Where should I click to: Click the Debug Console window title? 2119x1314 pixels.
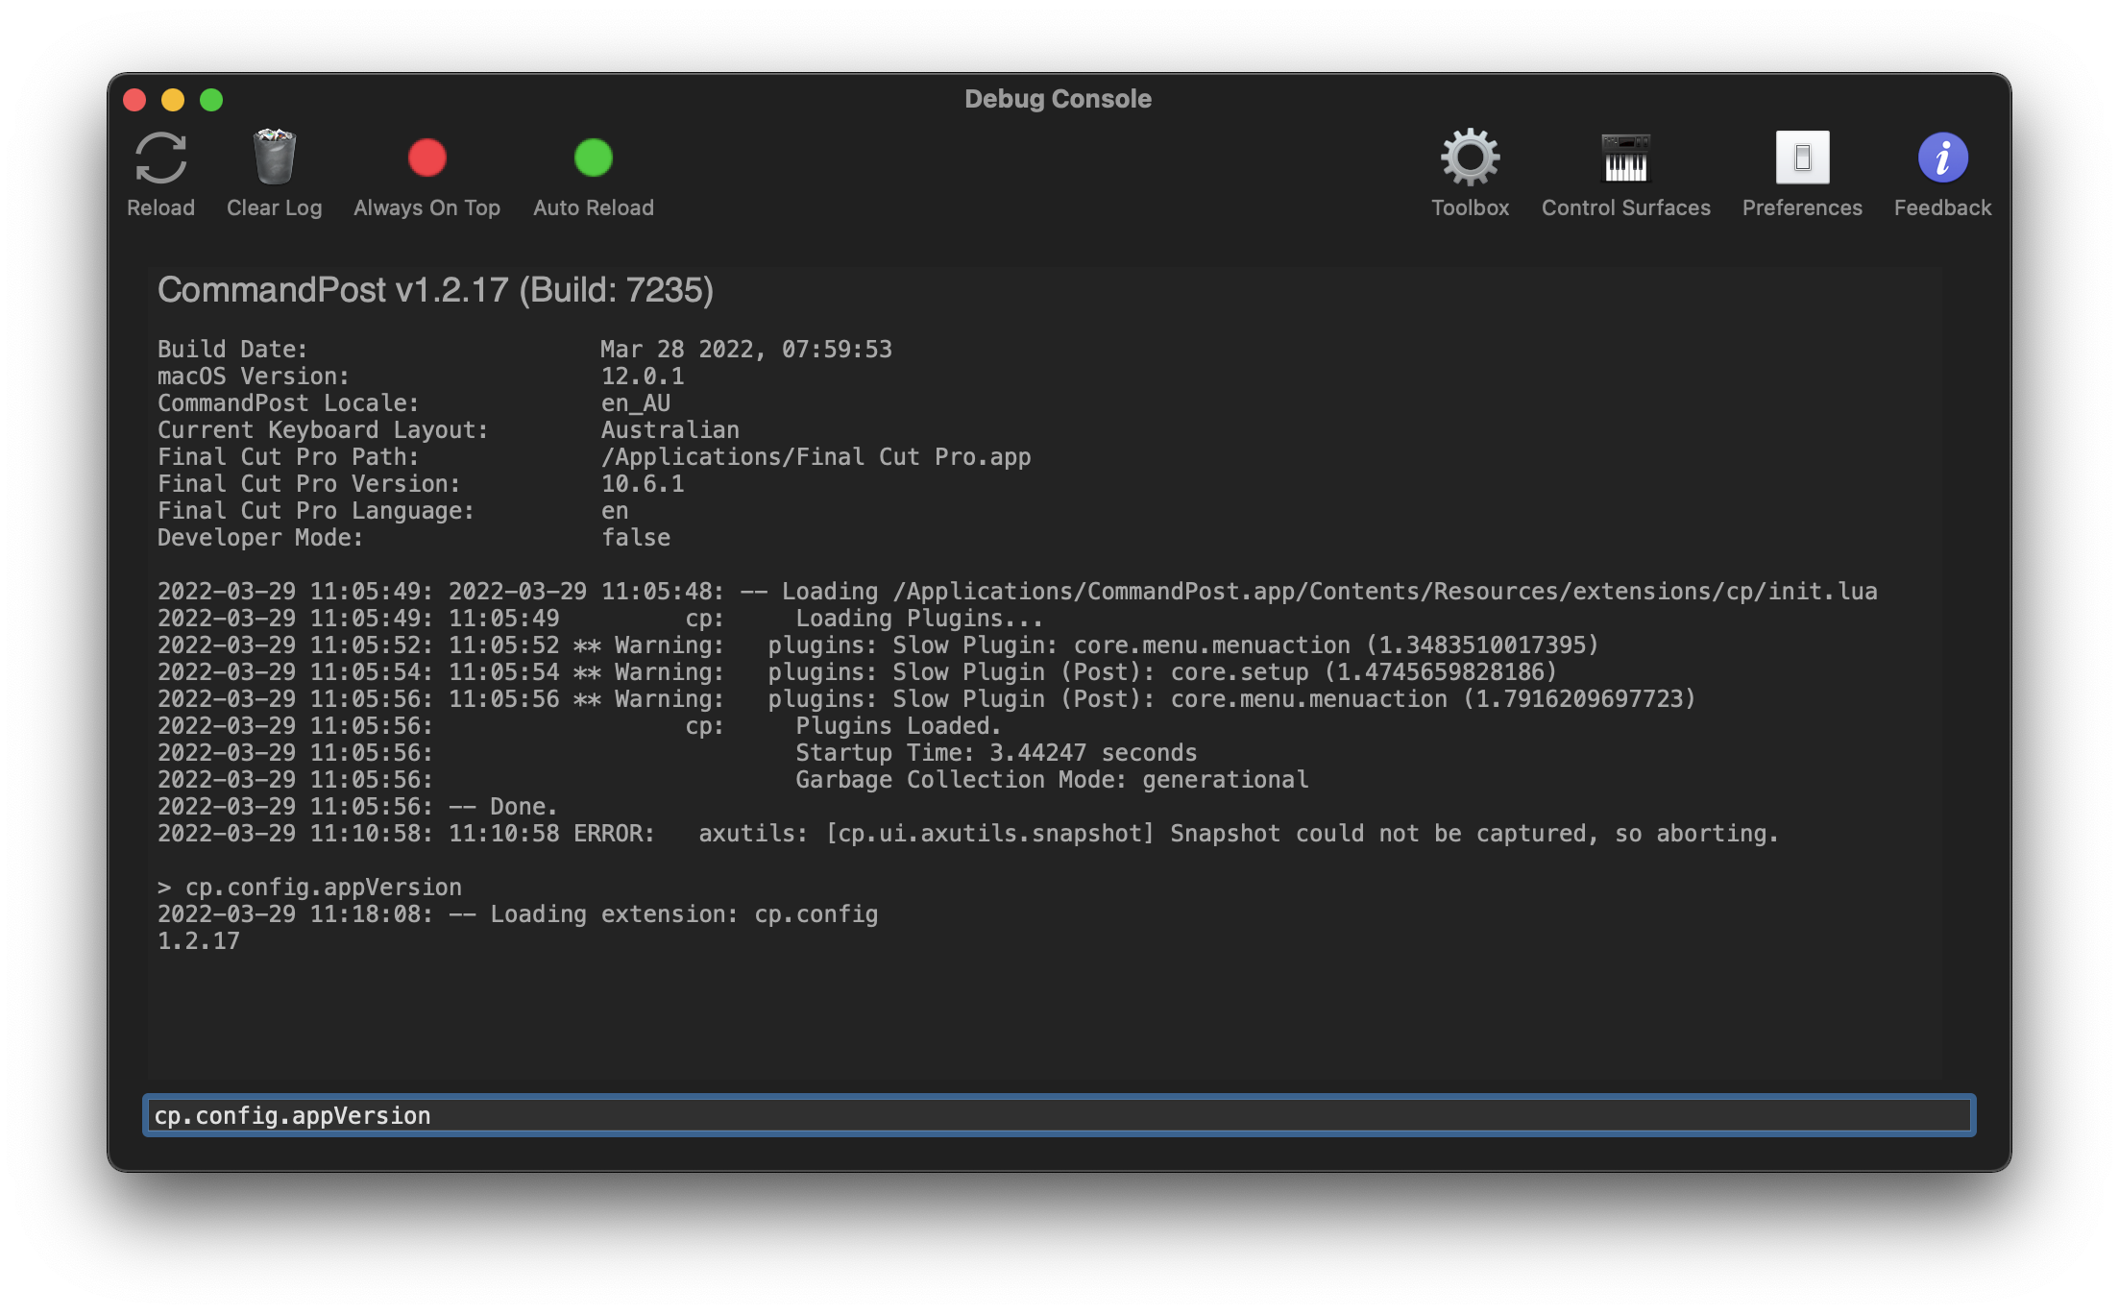point(1058,99)
